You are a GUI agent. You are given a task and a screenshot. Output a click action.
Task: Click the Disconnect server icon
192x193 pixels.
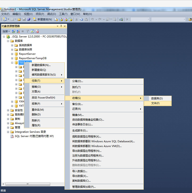tap(18, 31)
